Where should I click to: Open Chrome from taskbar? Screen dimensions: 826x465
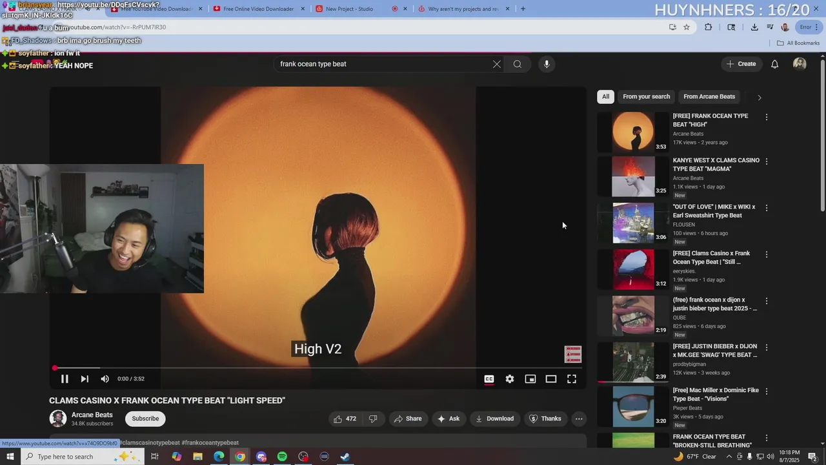tap(240, 457)
